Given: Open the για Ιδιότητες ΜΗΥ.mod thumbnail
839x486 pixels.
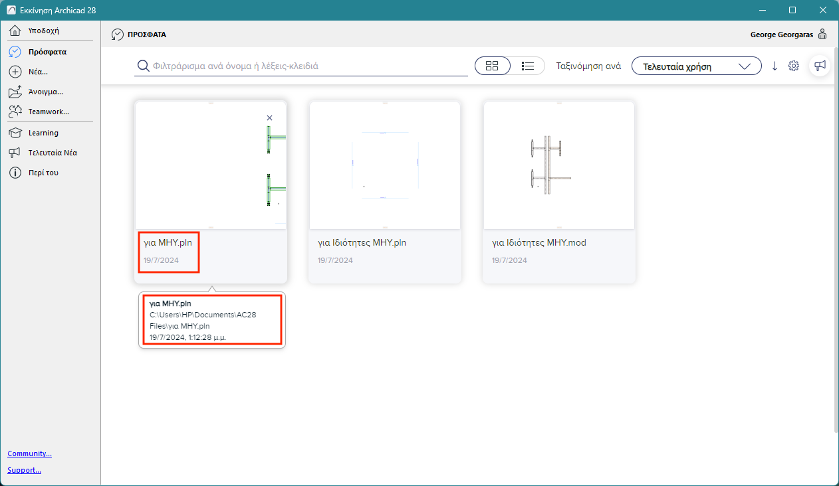Looking at the screenshot, I should (559, 165).
